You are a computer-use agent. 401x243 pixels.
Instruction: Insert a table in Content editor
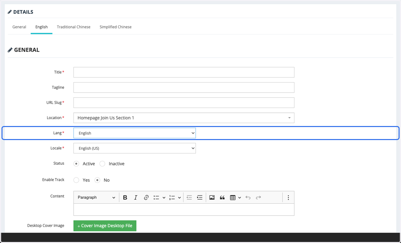click(x=233, y=198)
